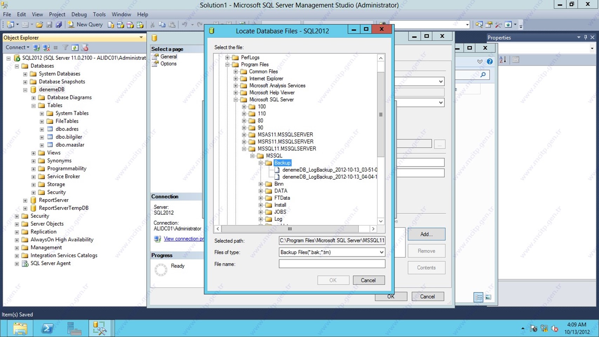
Task: Click the Add... button
Action: (x=426, y=234)
